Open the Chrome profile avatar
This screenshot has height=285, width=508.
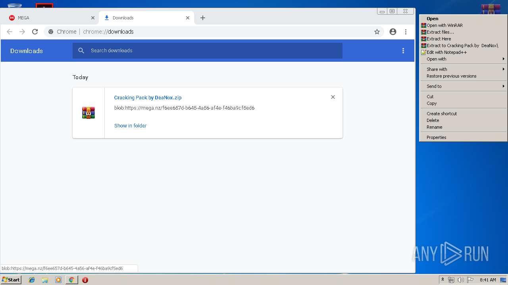[x=393, y=32]
